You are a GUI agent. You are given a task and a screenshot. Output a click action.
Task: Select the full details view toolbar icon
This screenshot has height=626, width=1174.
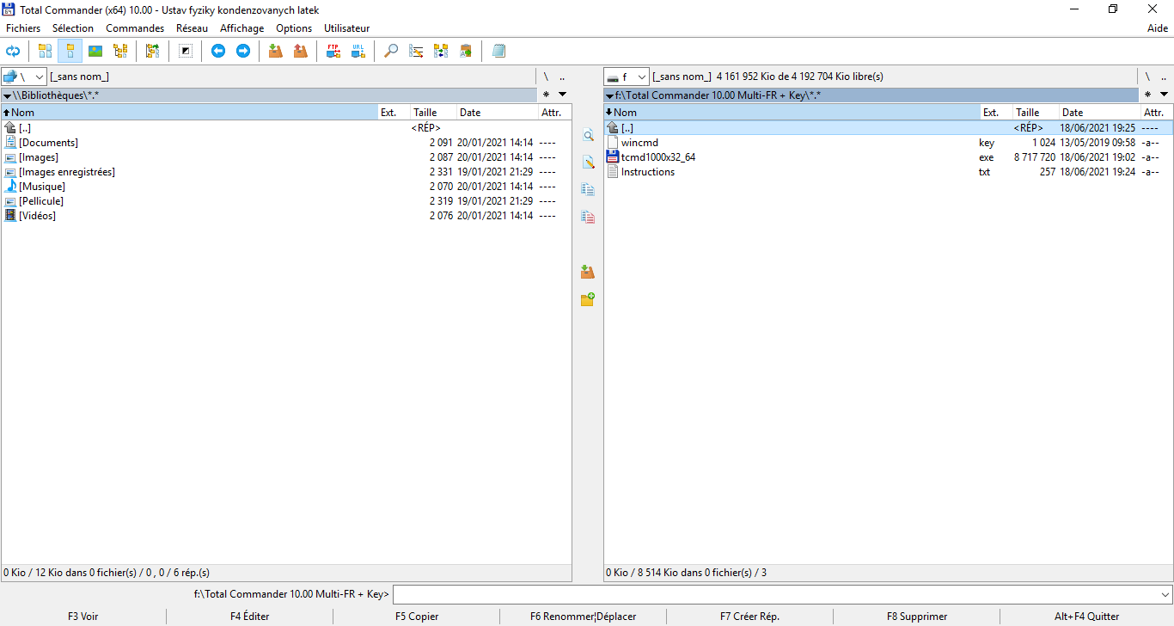click(70, 51)
